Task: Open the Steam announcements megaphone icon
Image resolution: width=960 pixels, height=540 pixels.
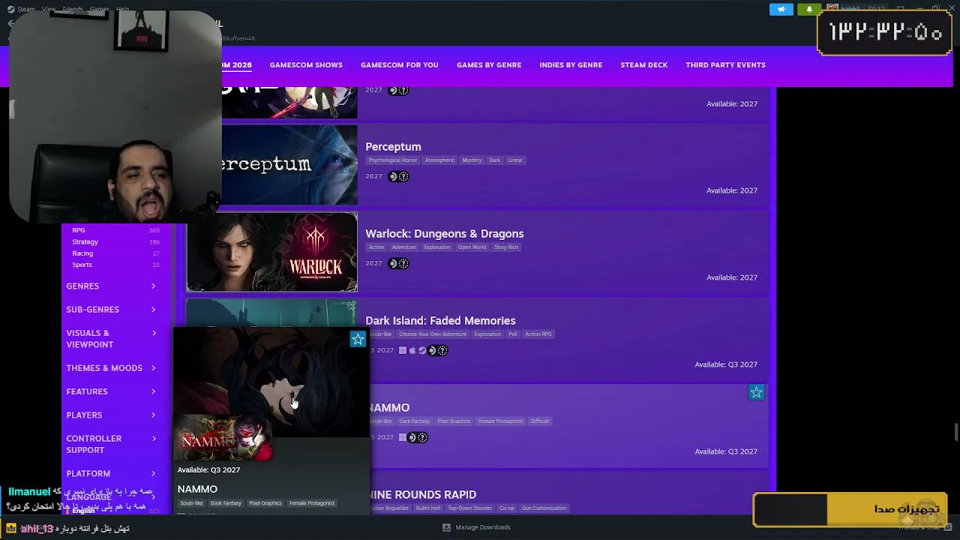Action: pos(781,9)
